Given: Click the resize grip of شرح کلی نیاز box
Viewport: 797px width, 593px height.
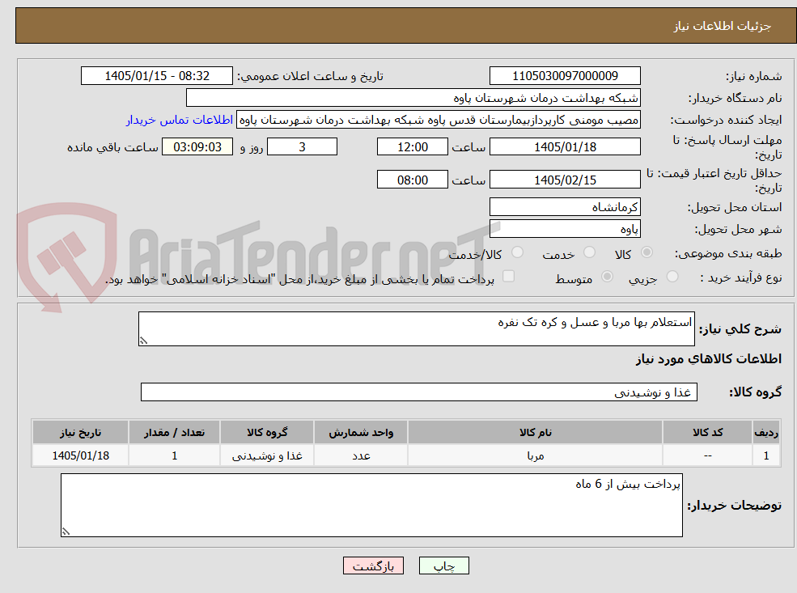Looking at the screenshot, I should (143, 341).
